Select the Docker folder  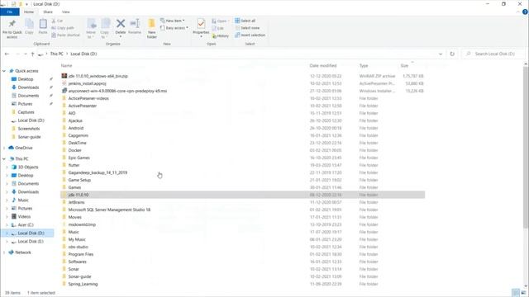click(74, 150)
